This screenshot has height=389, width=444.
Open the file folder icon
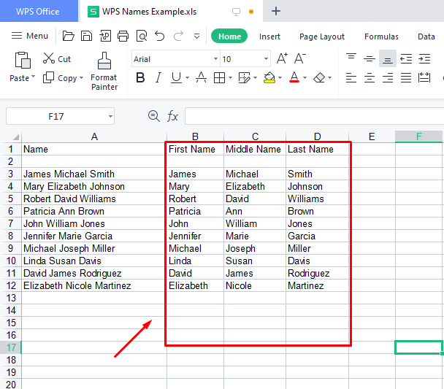pyautogui.click(x=68, y=36)
